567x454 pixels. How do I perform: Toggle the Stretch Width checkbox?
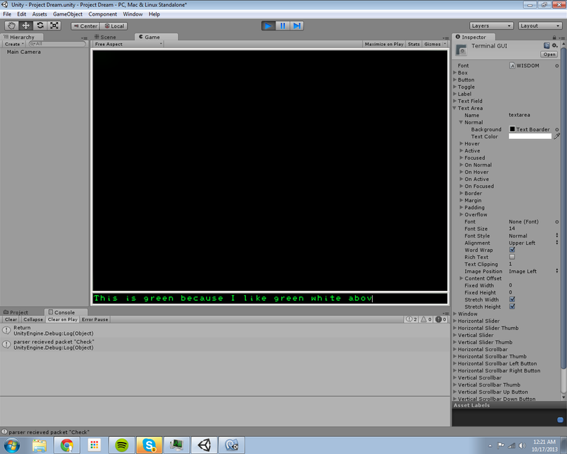pyautogui.click(x=512, y=299)
